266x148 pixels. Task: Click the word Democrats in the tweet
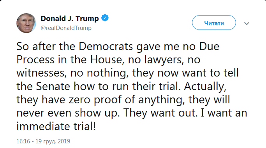[106, 46]
